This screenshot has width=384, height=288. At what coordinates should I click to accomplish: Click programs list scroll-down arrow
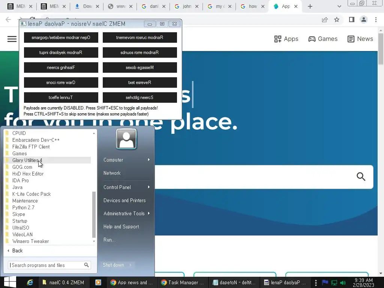point(94,241)
